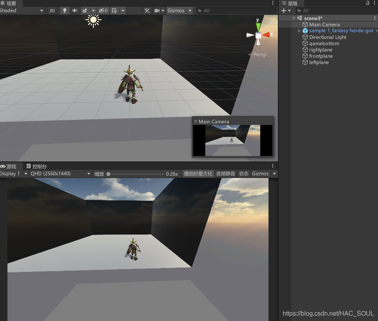Toggle 状态 (Stats) button
Image resolution: width=378 pixels, height=321 pixels.
(x=243, y=174)
